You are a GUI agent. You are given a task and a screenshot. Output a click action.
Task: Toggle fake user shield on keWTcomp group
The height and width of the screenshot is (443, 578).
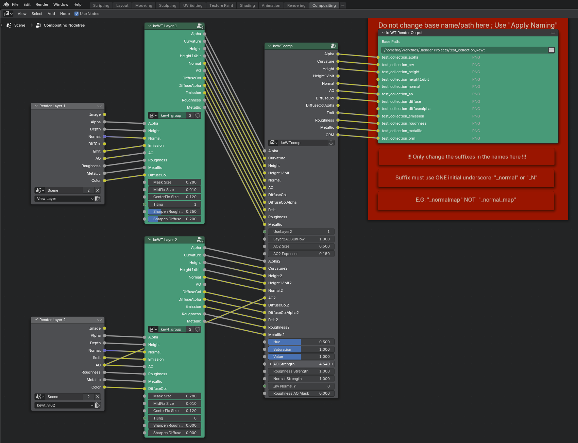(331, 143)
